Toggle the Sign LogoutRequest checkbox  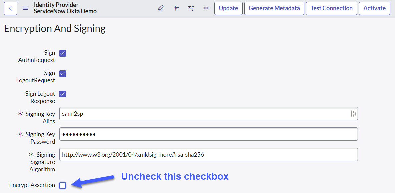coord(63,74)
